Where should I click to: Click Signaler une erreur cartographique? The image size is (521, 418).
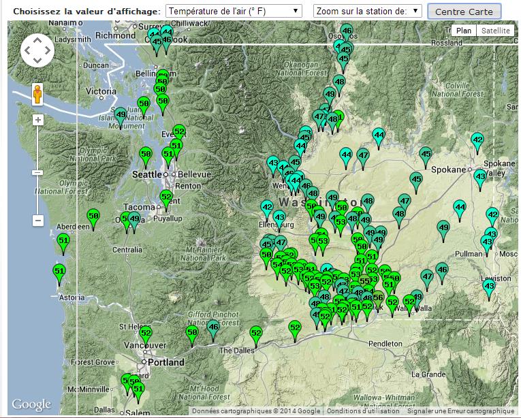[x=460, y=411]
